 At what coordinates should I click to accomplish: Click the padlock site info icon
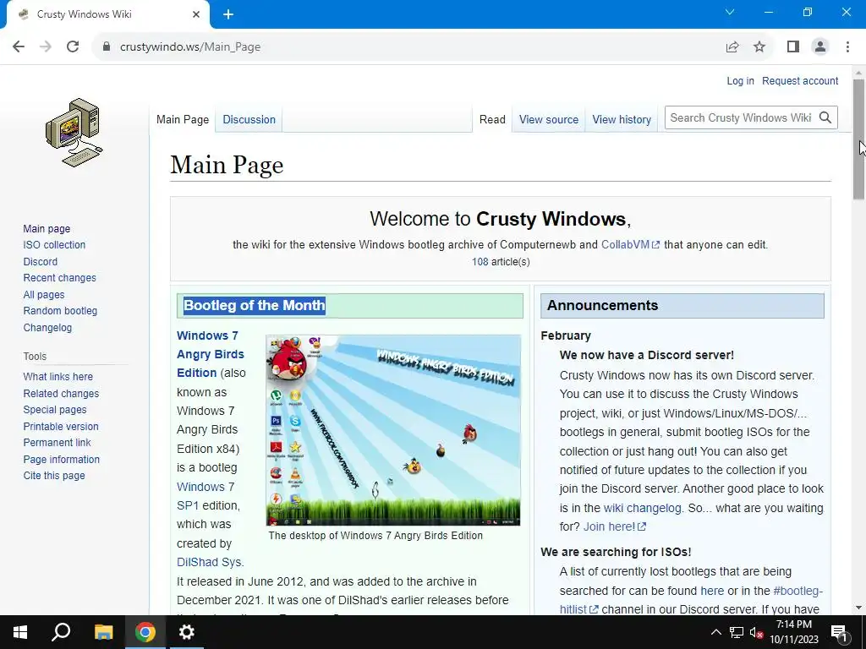coord(107,47)
